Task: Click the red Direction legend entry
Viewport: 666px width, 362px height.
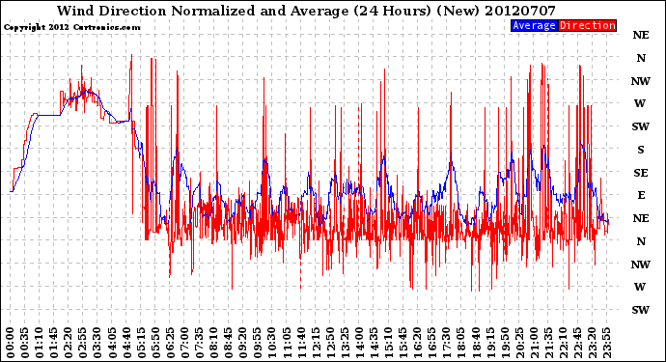Action: (x=587, y=25)
